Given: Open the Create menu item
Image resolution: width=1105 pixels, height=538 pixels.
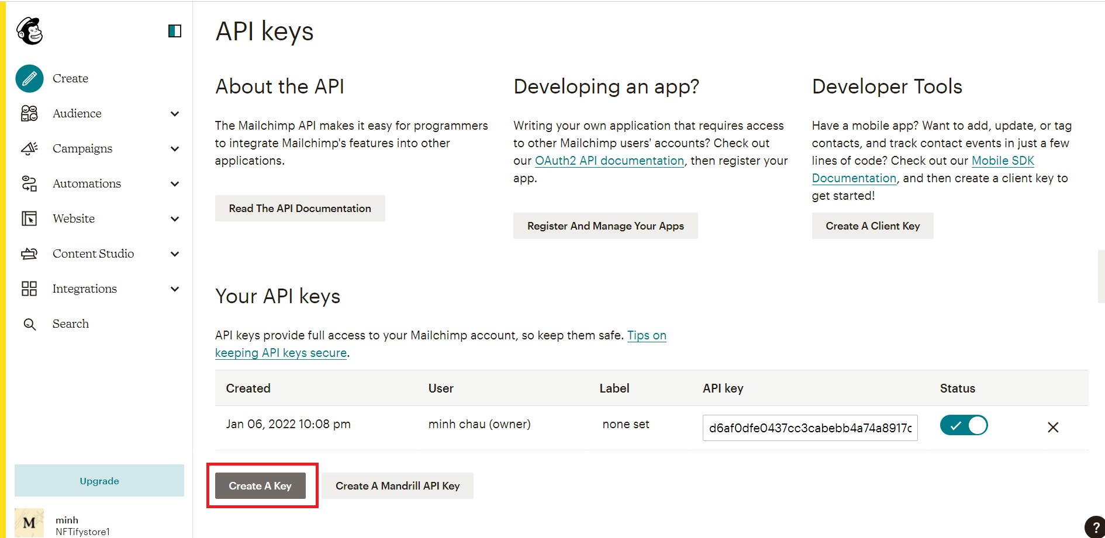Looking at the screenshot, I should coord(70,78).
